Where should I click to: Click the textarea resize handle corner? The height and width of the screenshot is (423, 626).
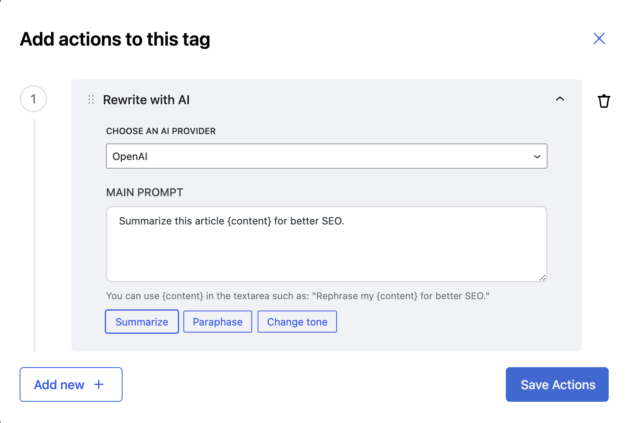pos(542,278)
